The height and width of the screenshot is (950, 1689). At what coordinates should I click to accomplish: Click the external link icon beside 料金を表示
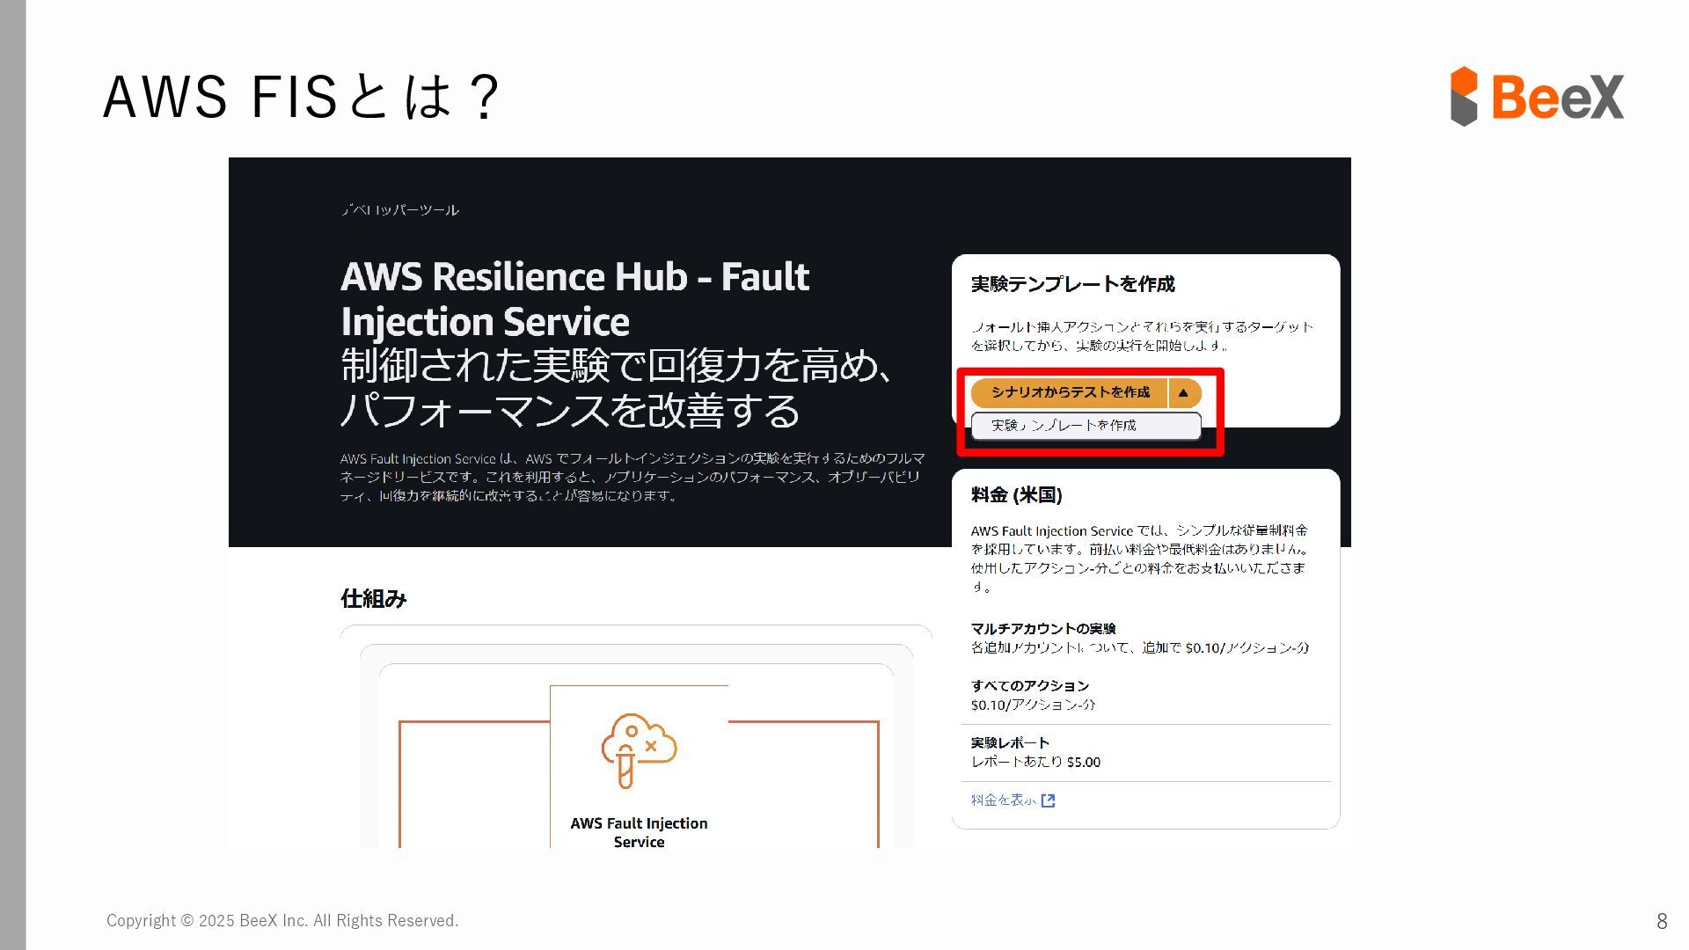1048,800
